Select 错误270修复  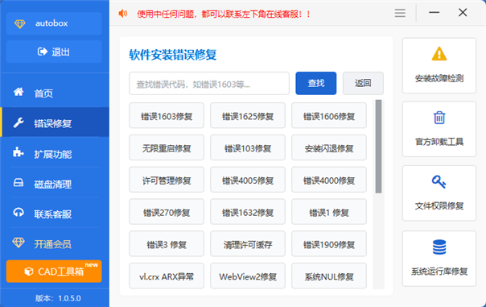coord(167,212)
